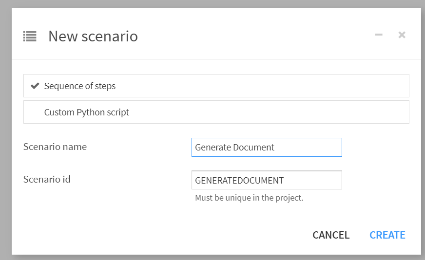Click the empty check area before Custom Python script
The width and height of the screenshot is (425, 260).
(35, 112)
